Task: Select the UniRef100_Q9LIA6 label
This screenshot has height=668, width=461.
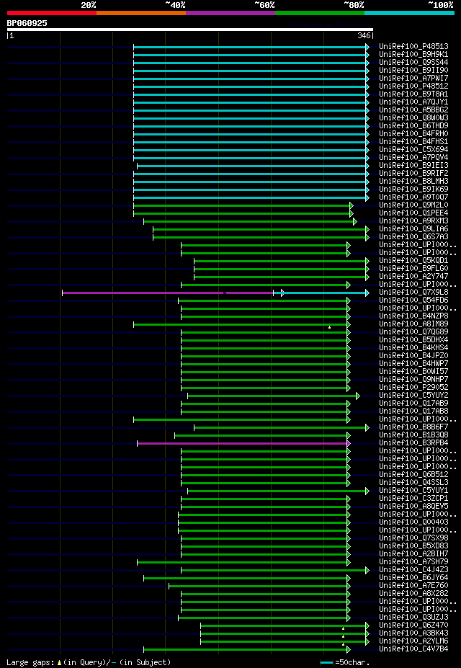Action: [413, 228]
